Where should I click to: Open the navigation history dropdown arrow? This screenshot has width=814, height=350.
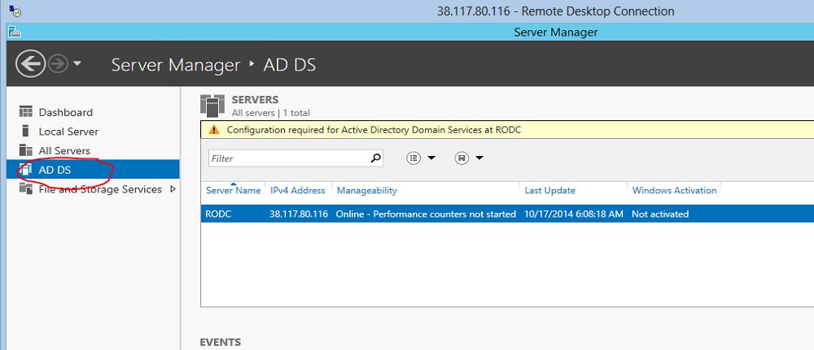point(77,63)
